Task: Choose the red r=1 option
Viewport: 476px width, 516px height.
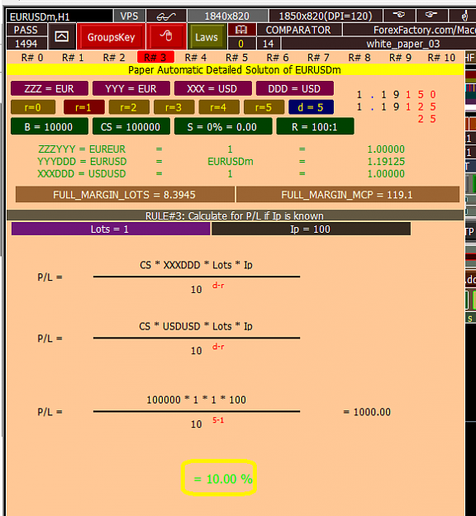Action: tap(83, 107)
